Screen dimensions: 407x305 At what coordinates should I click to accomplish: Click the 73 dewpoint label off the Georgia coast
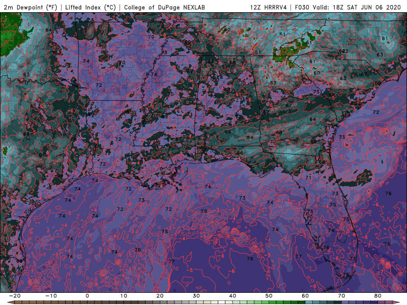342,137
